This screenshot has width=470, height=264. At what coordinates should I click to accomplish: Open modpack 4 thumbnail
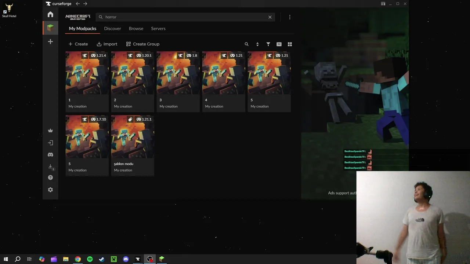point(224,73)
